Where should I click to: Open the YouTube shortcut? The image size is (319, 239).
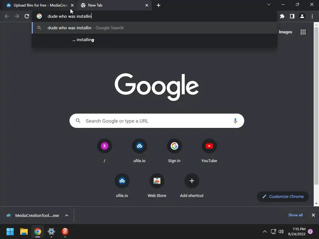click(x=209, y=151)
